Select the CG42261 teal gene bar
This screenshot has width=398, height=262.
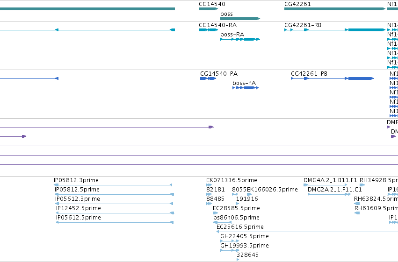point(335,9)
